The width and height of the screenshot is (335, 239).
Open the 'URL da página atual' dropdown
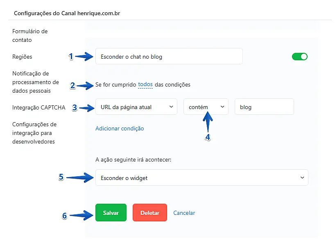tap(136, 107)
